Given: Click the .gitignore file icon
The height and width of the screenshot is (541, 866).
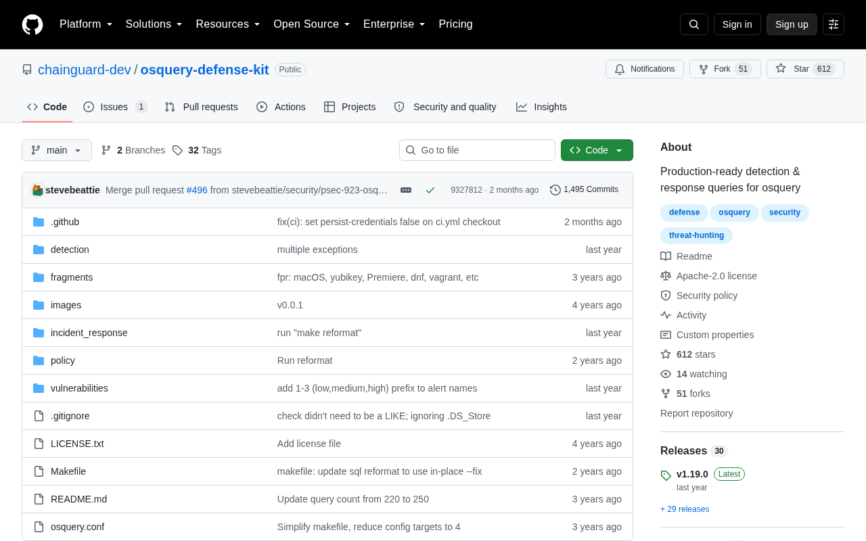Looking at the screenshot, I should pyautogui.click(x=39, y=416).
